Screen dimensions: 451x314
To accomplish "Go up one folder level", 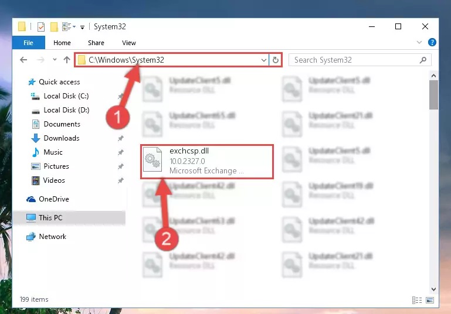I will (67, 60).
